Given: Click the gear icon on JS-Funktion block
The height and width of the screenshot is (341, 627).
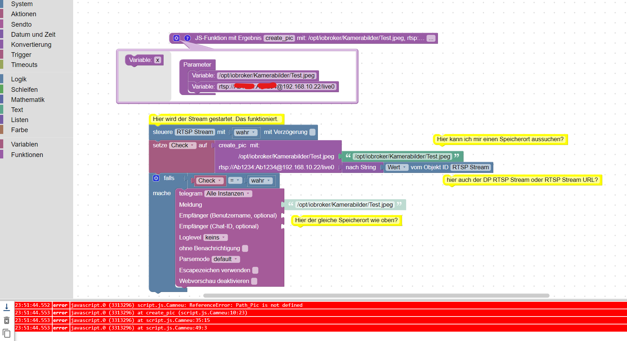Looking at the screenshot, I should (177, 38).
